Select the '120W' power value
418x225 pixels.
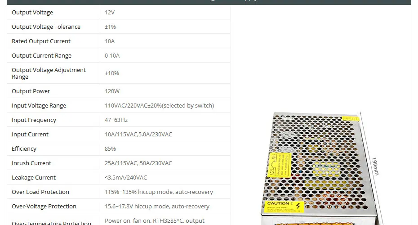[x=112, y=91]
